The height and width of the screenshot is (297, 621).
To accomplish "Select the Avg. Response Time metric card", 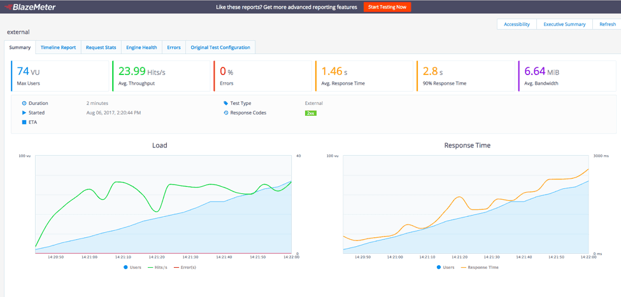I will [x=363, y=76].
